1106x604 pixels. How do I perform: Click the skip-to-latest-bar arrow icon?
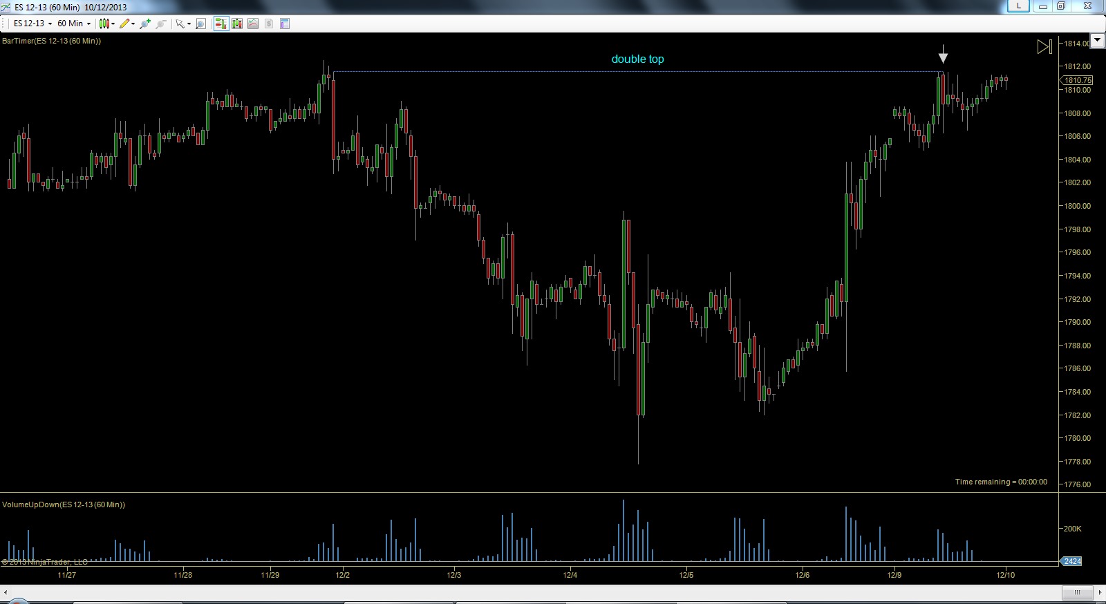(1044, 46)
